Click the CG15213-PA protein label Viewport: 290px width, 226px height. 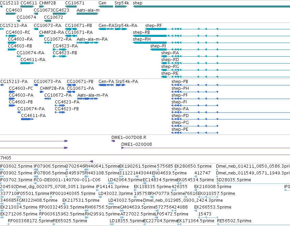(x=14, y=82)
